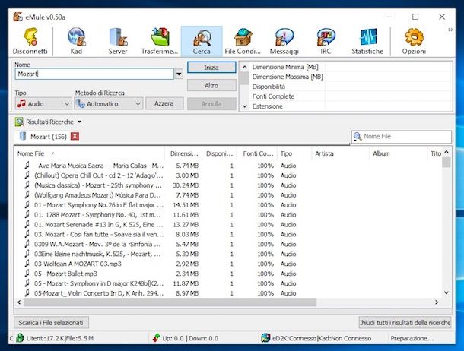This screenshot has height=351, width=464.
Task: Show hidden toolbar items chevron
Action: 450,30
